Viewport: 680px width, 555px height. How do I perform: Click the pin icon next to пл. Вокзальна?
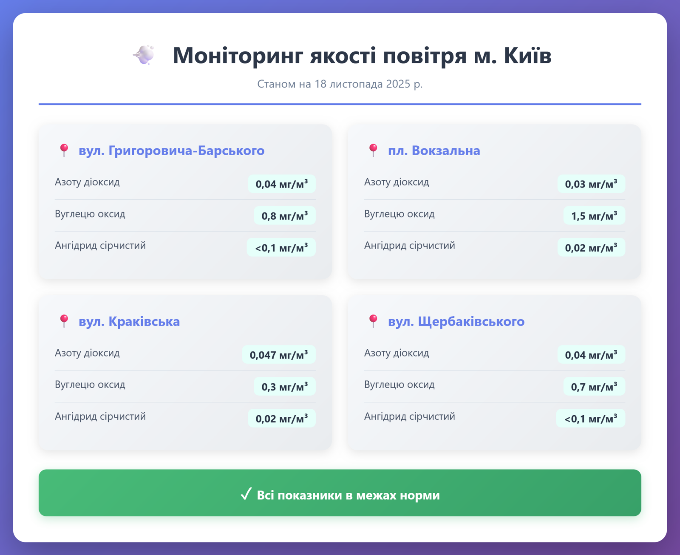coord(373,150)
